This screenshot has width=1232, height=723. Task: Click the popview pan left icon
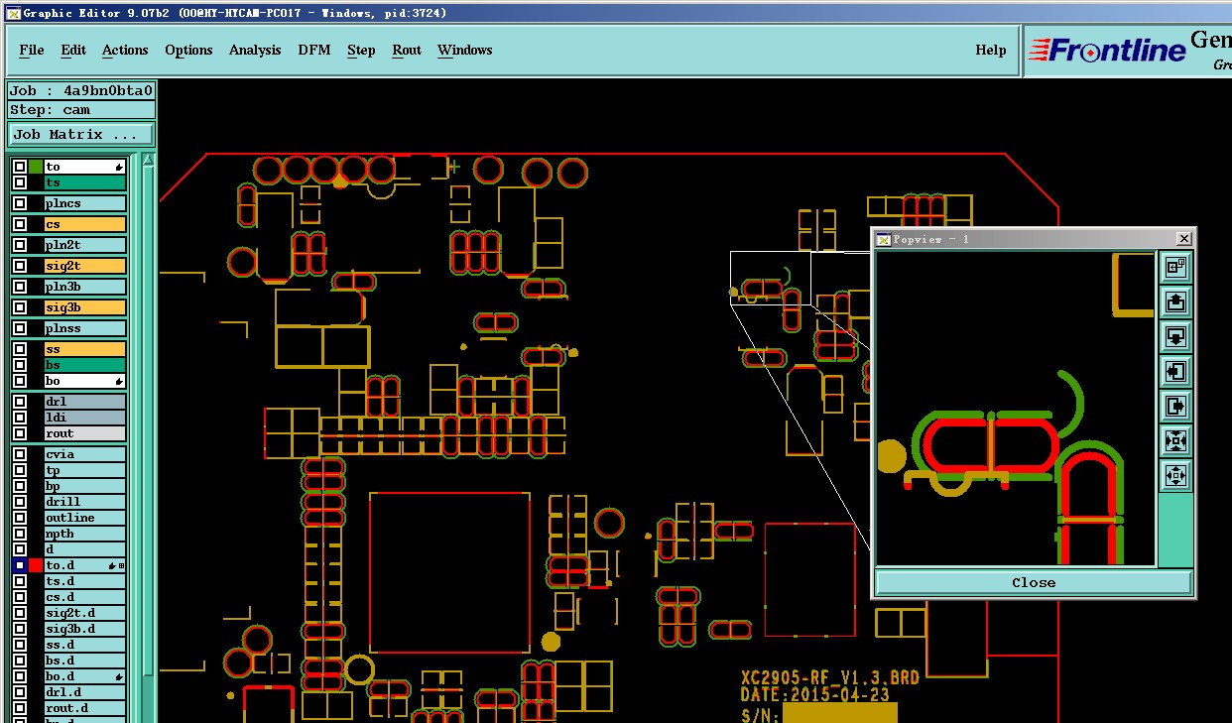(x=1175, y=371)
